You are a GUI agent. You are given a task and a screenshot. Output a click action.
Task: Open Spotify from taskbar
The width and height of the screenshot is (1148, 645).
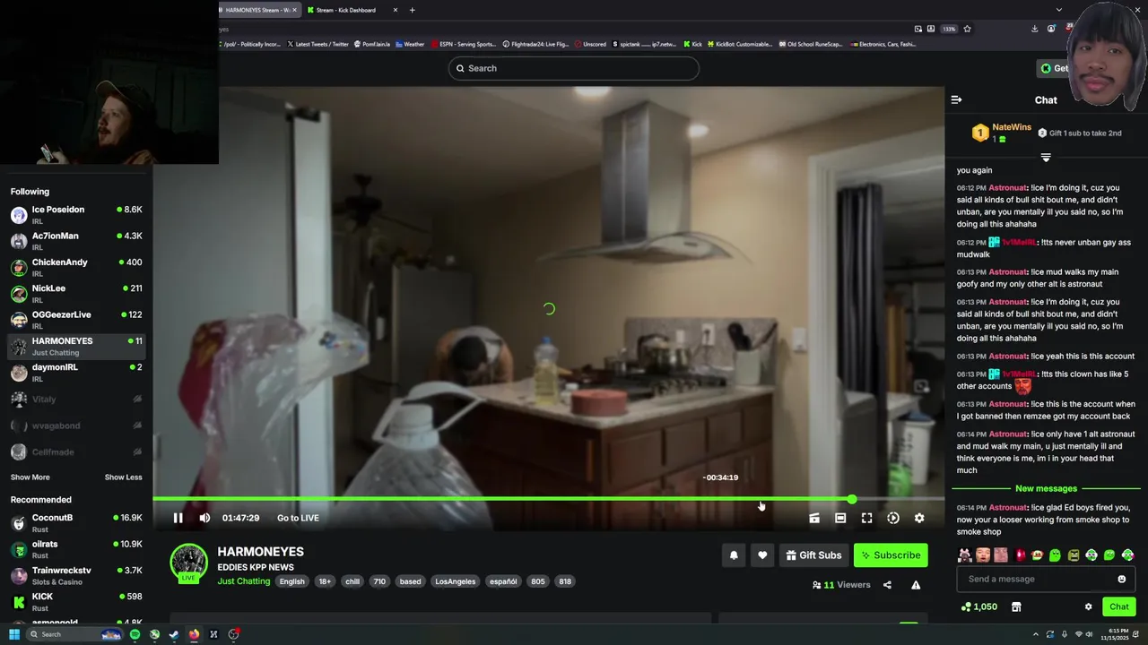point(135,634)
